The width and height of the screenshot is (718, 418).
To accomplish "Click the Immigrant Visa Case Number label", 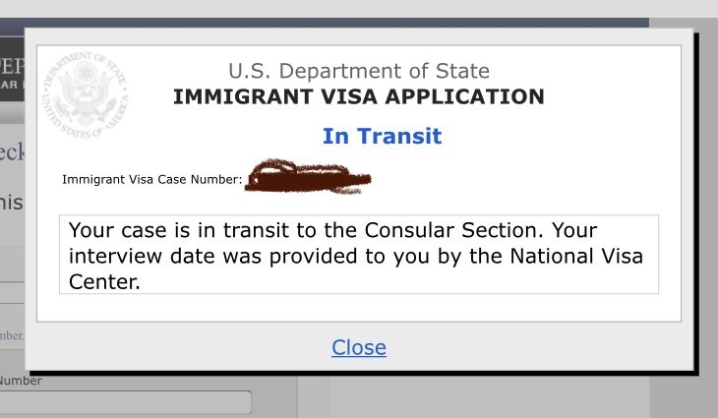I will [x=151, y=180].
